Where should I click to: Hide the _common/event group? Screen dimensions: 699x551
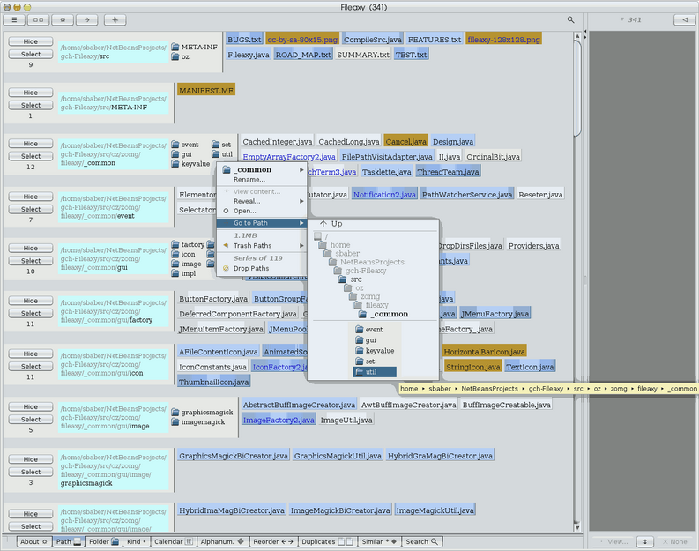[x=31, y=197]
